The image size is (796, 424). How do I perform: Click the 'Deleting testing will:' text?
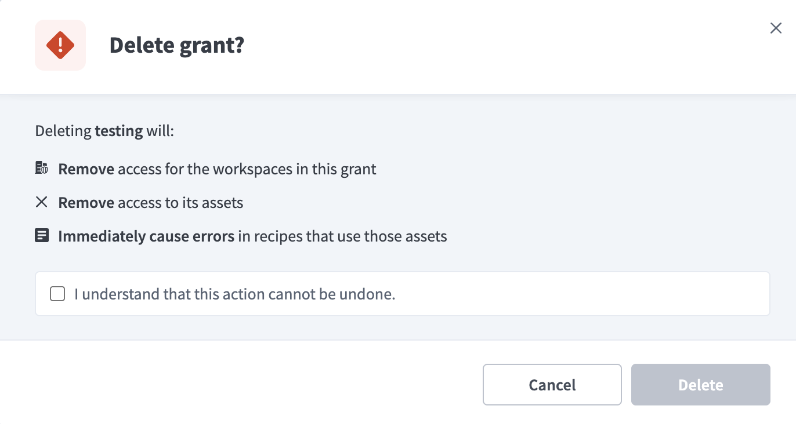pos(104,131)
